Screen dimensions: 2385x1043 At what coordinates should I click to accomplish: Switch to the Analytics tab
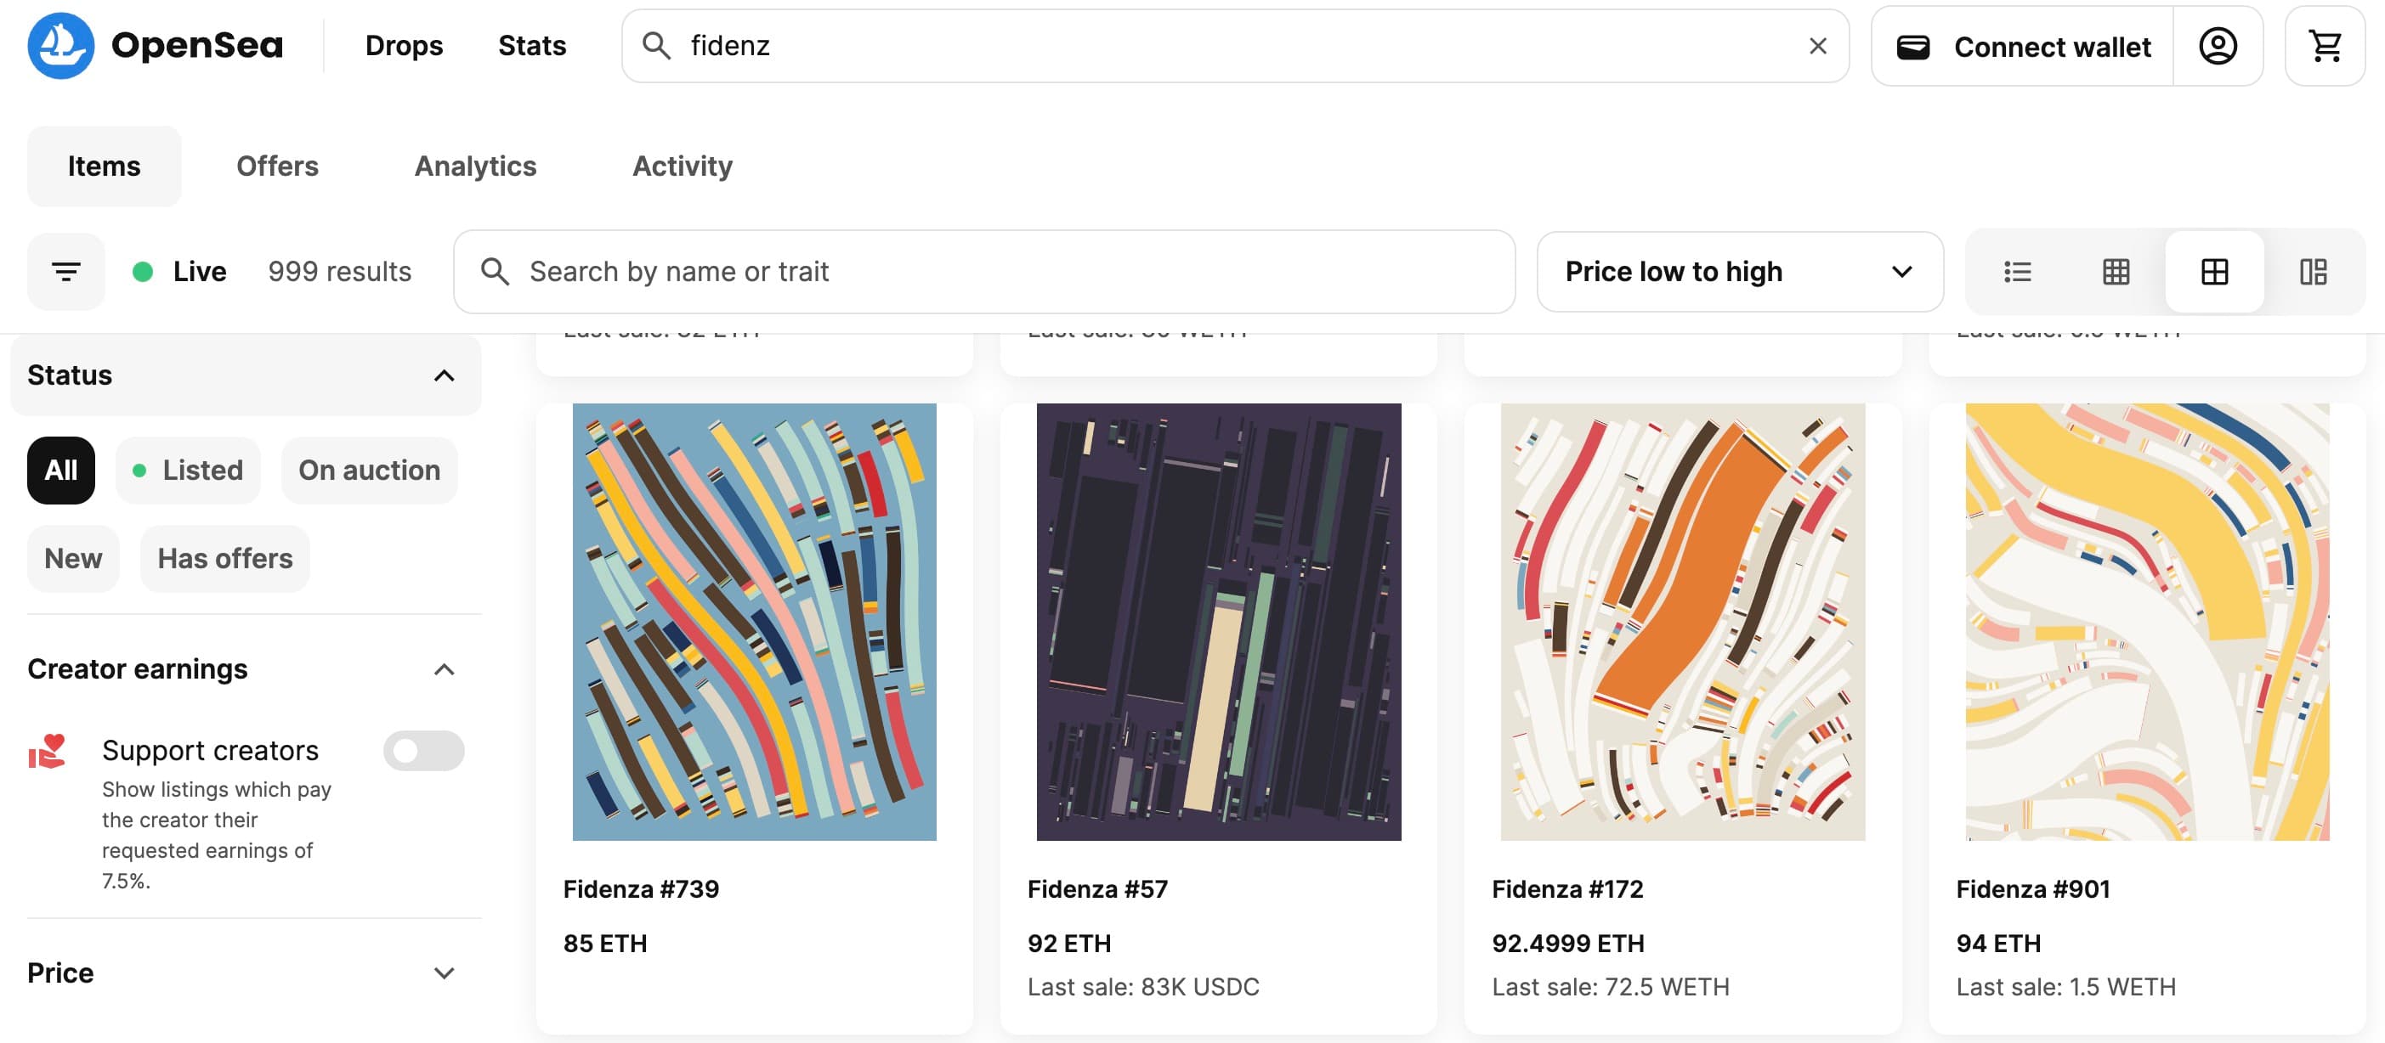[475, 166]
